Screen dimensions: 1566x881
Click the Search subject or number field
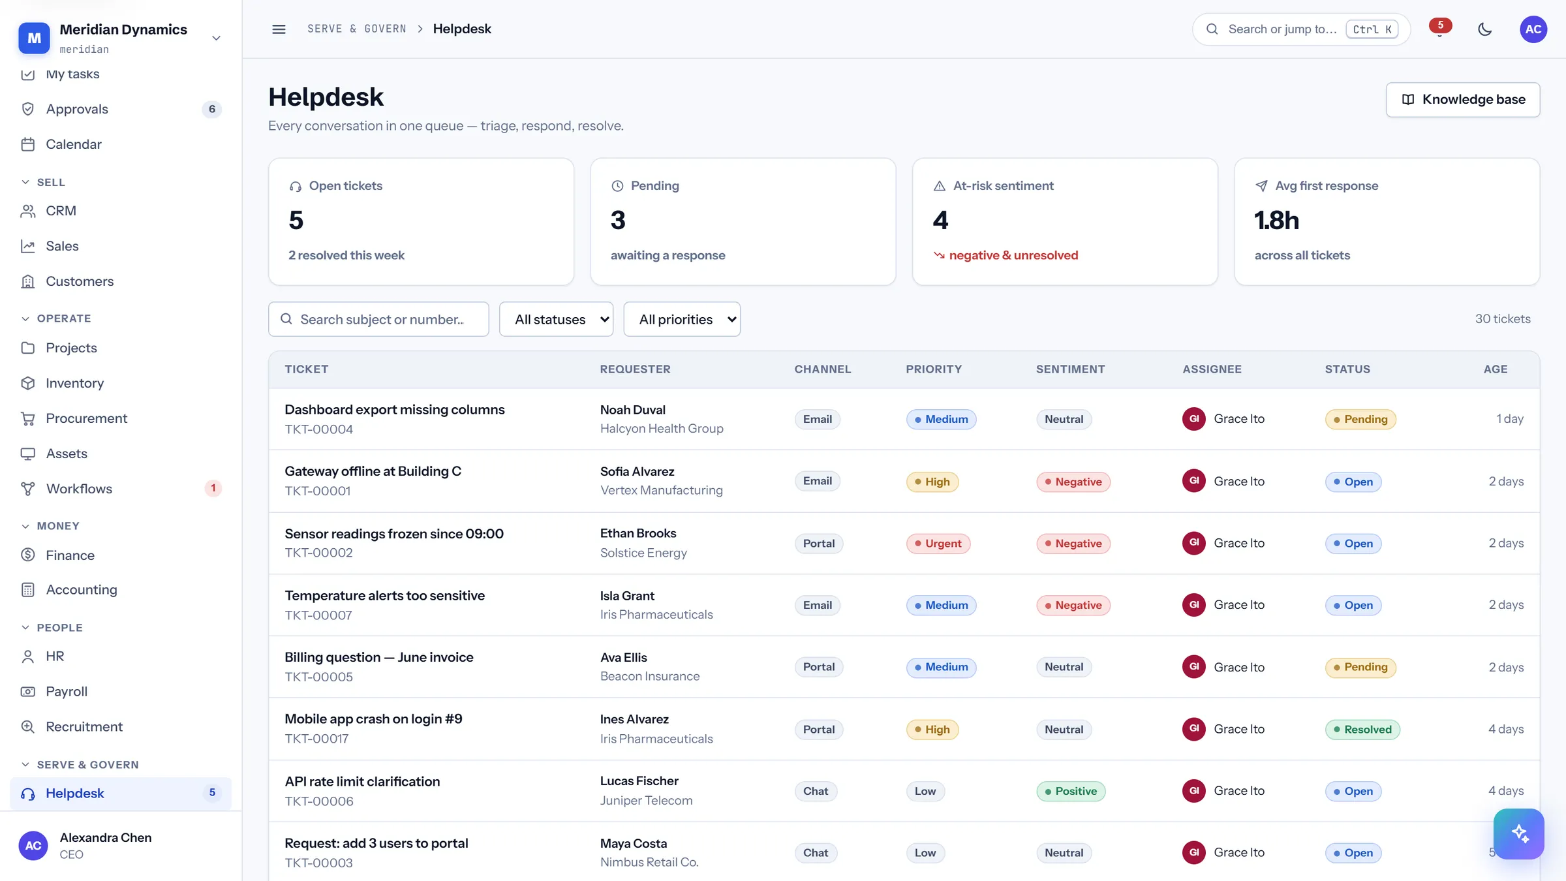pos(378,319)
